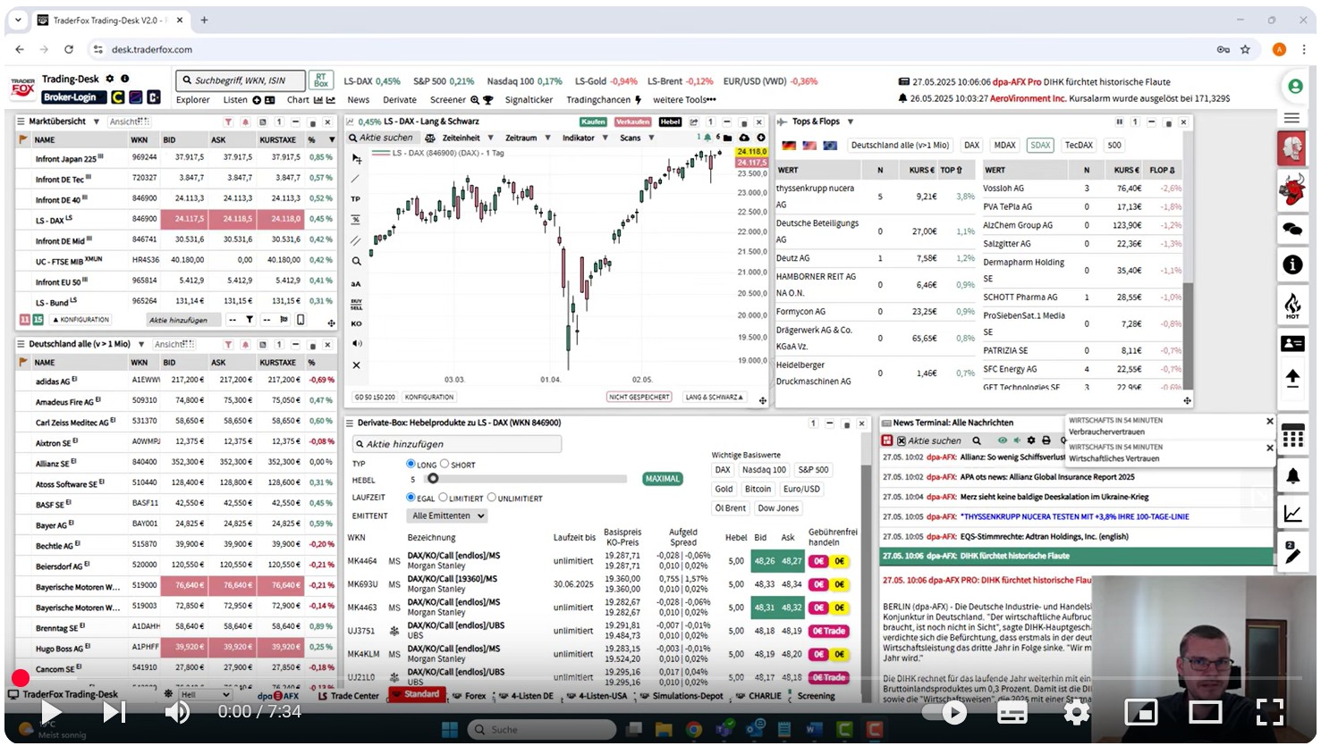Viewport: 1321px width, 746px height.
Task: Toggle the EU flag filter in Tops & Flops
Action: (830, 146)
